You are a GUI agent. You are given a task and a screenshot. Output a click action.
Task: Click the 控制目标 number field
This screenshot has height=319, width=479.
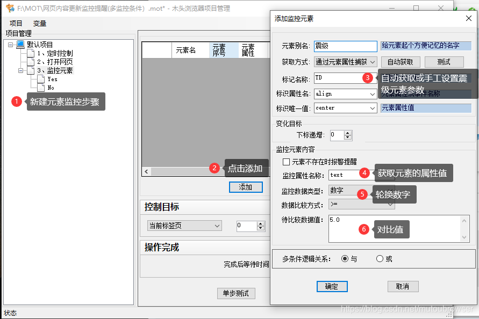(x=247, y=226)
